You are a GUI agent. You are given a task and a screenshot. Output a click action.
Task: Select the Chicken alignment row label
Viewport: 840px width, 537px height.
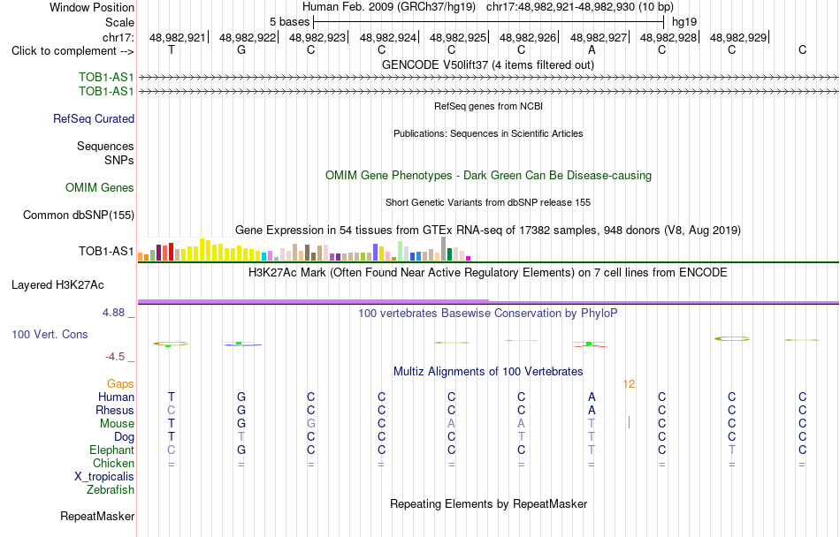click(x=113, y=463)
